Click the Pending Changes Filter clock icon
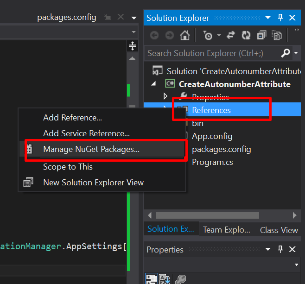 [208, 35]
